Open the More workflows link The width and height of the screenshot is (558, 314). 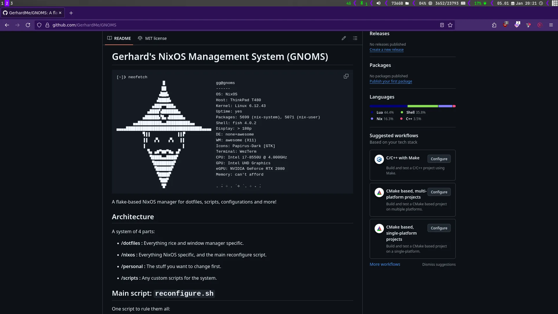[385, 264]
